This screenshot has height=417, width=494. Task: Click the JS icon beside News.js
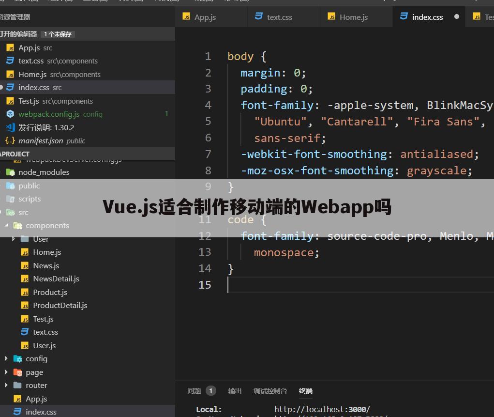[x=25, y=265]
